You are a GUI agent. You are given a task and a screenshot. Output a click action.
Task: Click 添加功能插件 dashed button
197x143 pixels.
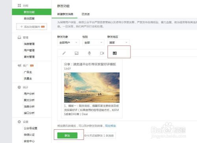coord(32,27)
